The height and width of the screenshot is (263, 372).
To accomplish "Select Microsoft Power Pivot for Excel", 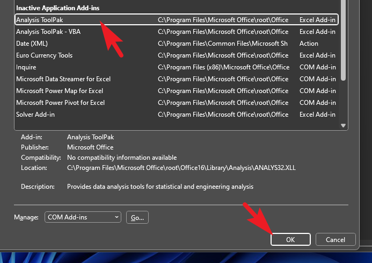I will [x=177, y=103].
